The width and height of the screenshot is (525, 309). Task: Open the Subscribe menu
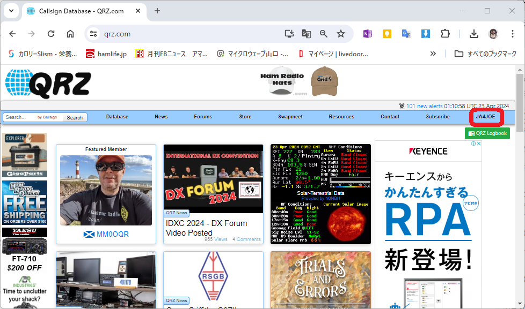(437, 117)
